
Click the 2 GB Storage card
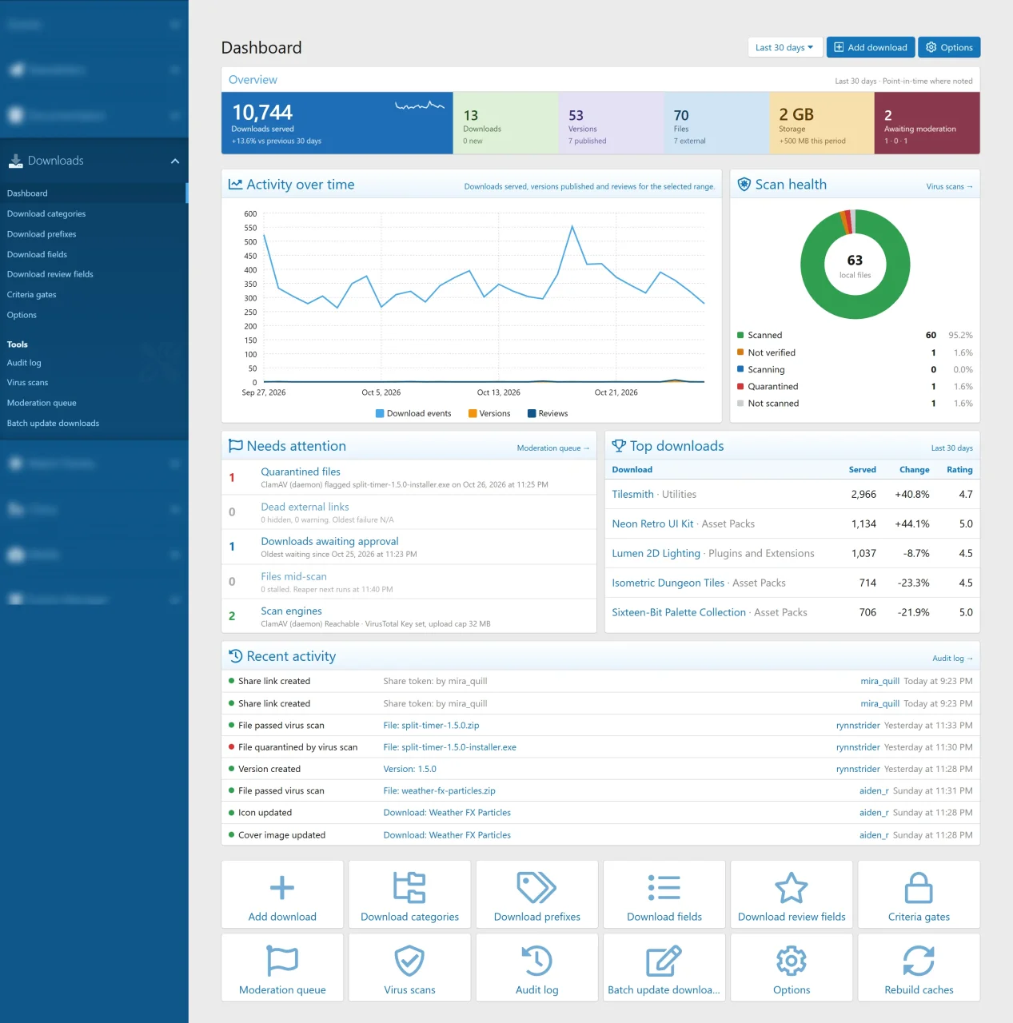[822, 123]
